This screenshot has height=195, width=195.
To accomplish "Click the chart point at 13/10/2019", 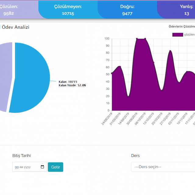I will tap(154, 62).
